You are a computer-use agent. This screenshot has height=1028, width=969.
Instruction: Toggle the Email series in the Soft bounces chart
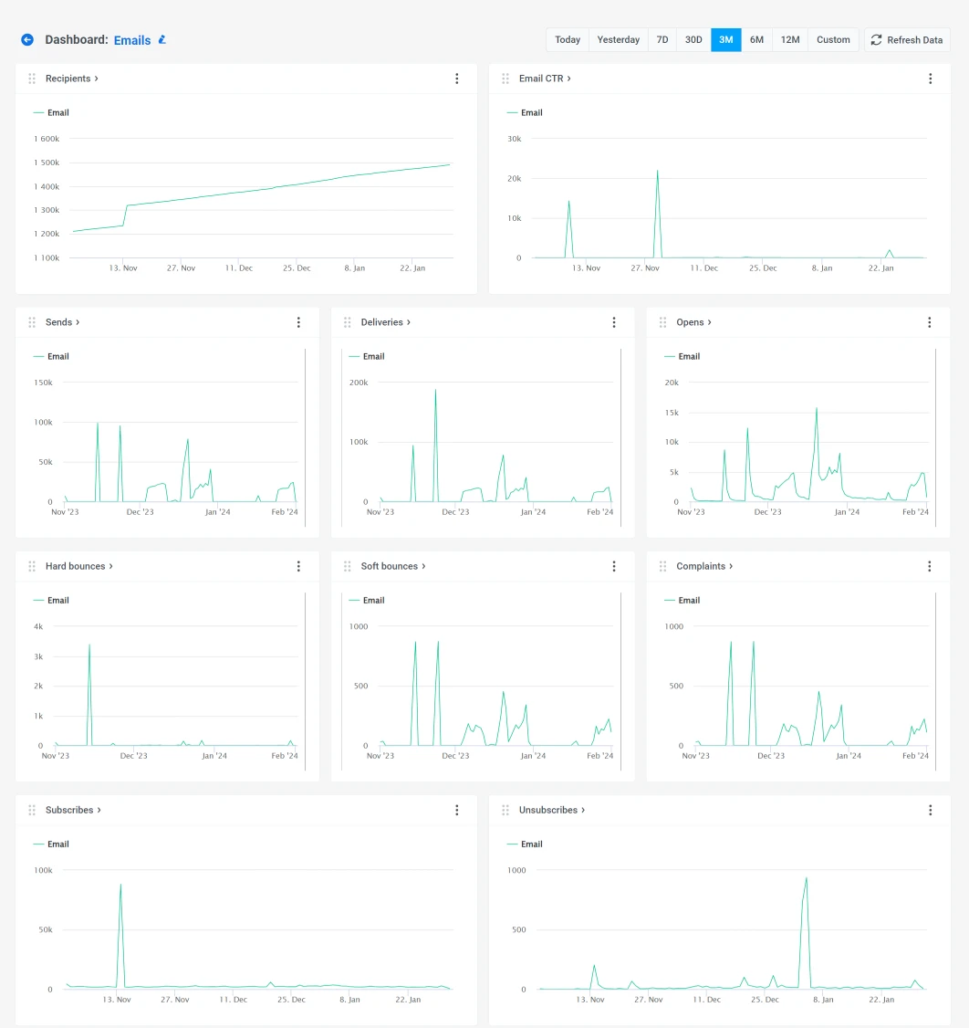(367, 600)
